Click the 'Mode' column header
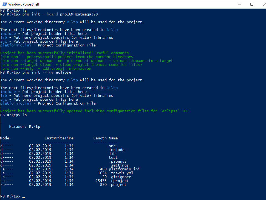Viewport: 266px width, 200px height. [x=5, y=138]
